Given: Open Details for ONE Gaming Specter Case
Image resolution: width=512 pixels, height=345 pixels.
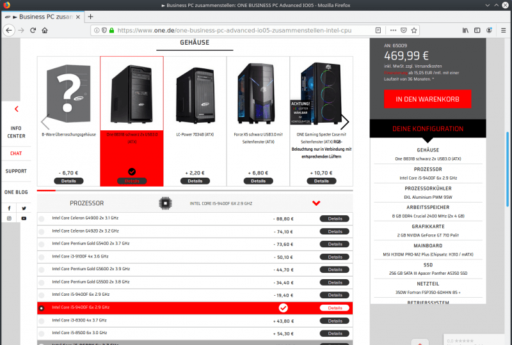Looking at the screenshot, I should coord(321,181).
